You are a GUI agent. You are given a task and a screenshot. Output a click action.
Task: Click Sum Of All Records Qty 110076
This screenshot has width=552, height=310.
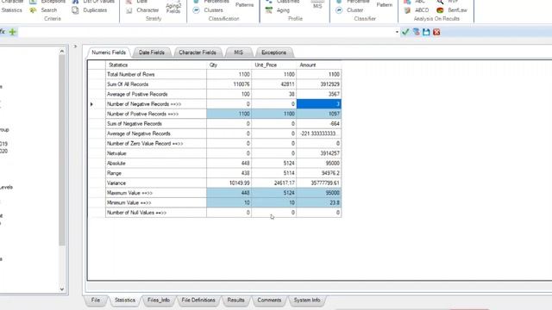coord(229,84)
